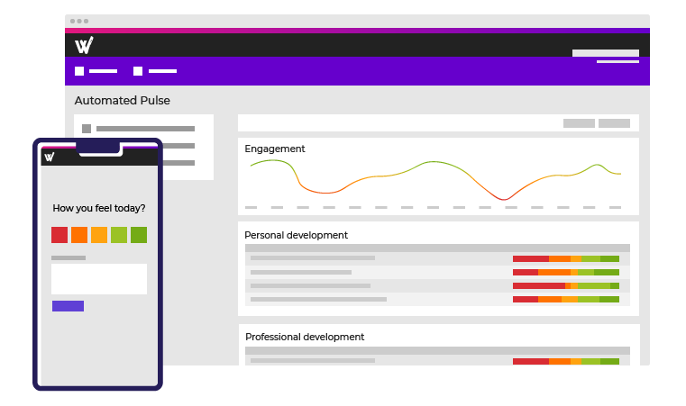
Task: Select the light orange mood swatch
Action: 99,235
